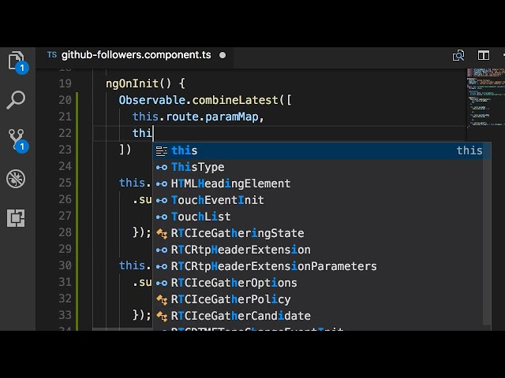The width and height of the screenshot is (505, 378).
Task: Click the code minimap preview
Action: [x=486, y=98]
